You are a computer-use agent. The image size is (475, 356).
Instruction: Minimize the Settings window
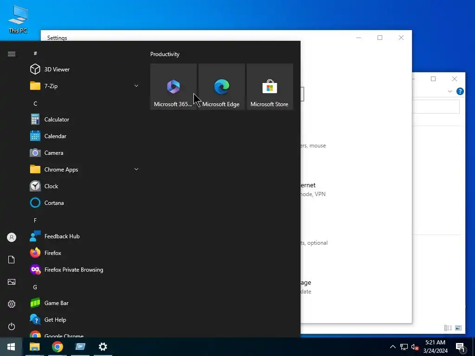click(x=359, y=38)
